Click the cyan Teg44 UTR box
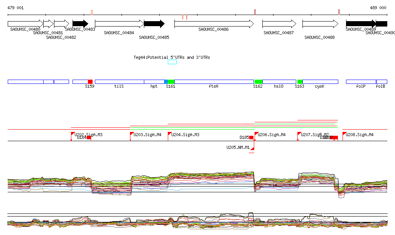Screen dimensions: 395x235 click(x=172, y=62)
